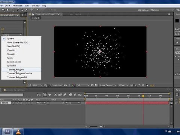This screenshot has height=135, width=180.
Task: Select the Roto Brush tool
Action: point(32,10)
